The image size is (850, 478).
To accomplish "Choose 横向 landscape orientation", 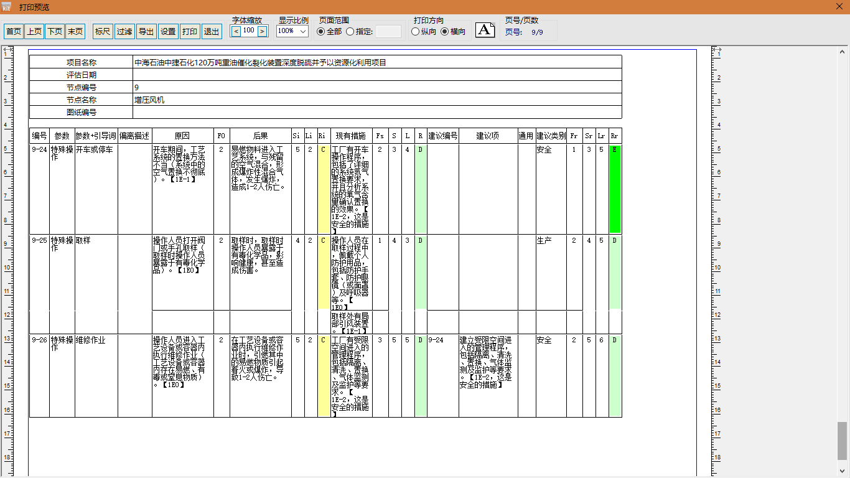I will [x=453, y=31].
